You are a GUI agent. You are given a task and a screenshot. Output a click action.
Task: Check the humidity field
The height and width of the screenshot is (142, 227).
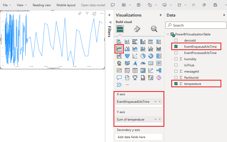[176, 59]
